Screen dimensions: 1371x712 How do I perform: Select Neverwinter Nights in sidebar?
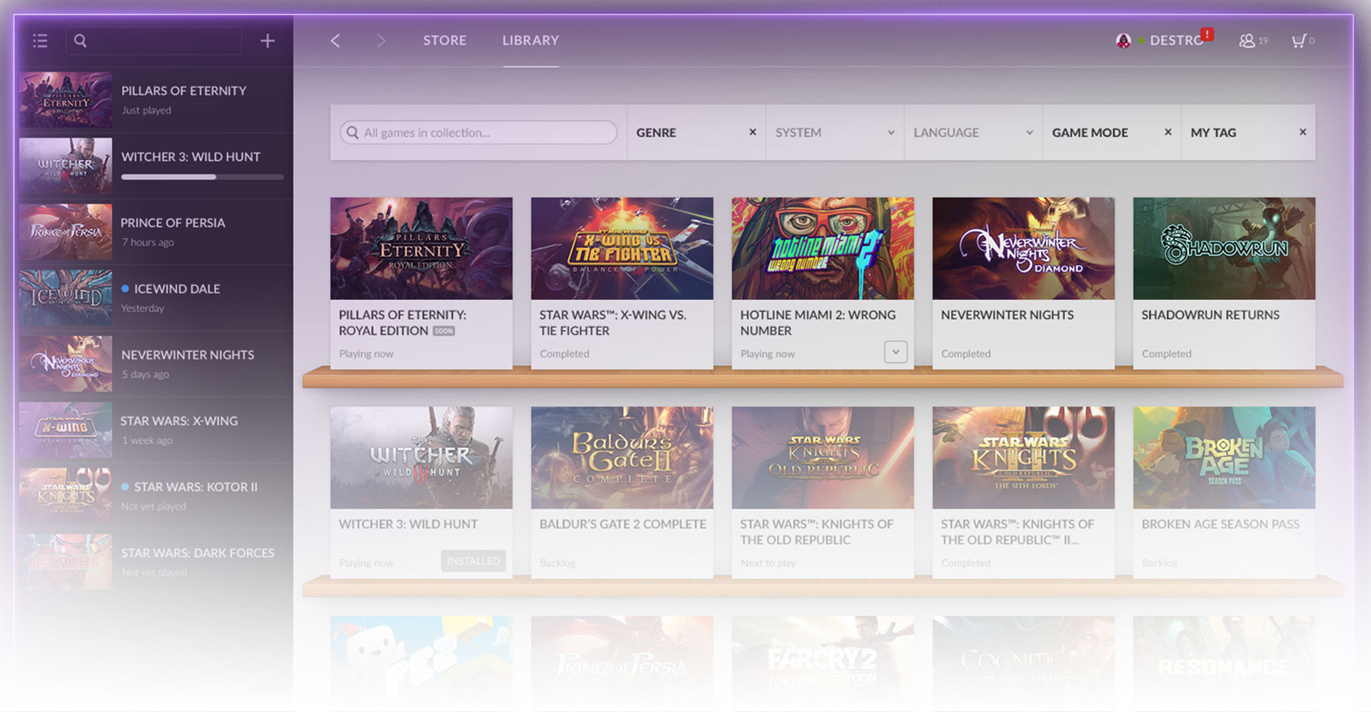[x=156, y=363]
